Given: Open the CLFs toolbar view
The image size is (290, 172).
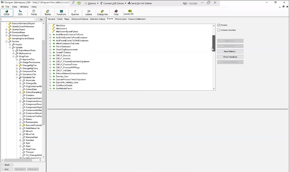Looking at the screenshot, I should pyautogui.click(x=21, y=12).
